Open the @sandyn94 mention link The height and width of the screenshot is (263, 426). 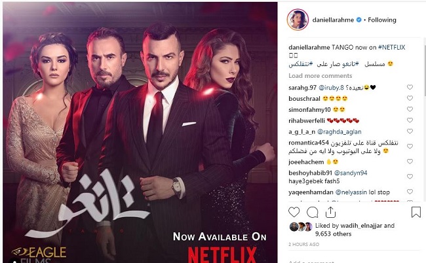coord(351,173)
